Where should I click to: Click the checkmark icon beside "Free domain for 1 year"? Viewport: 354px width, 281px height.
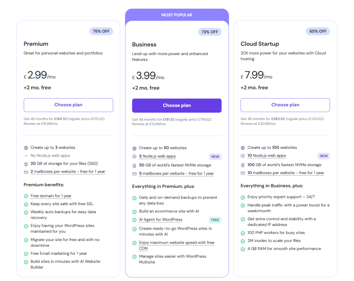pos(26,196)
